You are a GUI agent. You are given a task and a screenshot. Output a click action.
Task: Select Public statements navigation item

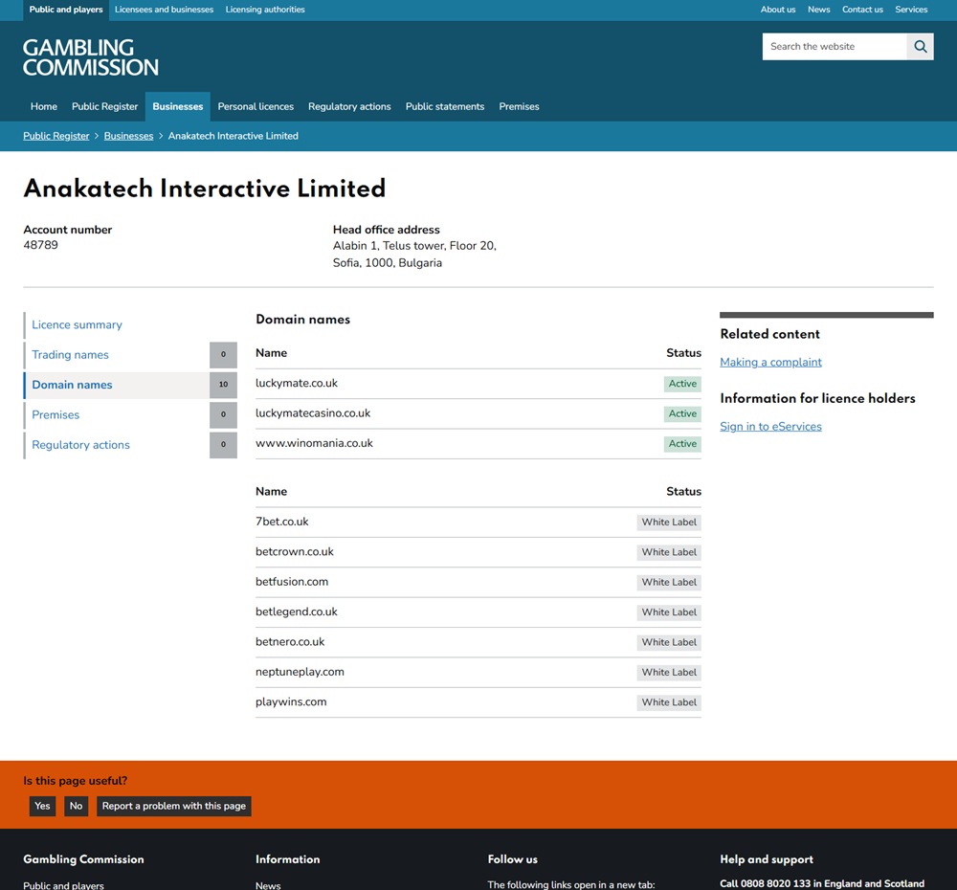tap(445, 106)
